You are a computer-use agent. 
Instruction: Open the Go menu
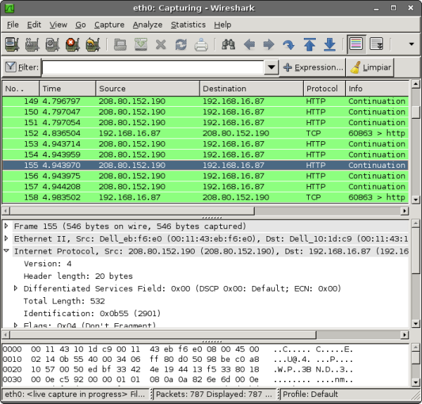[80, 25]
